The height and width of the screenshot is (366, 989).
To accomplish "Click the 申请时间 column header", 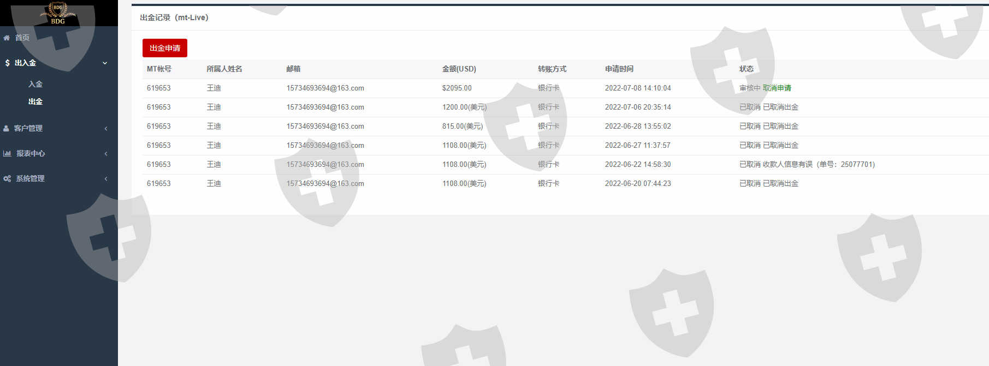I will pos(619,69).
